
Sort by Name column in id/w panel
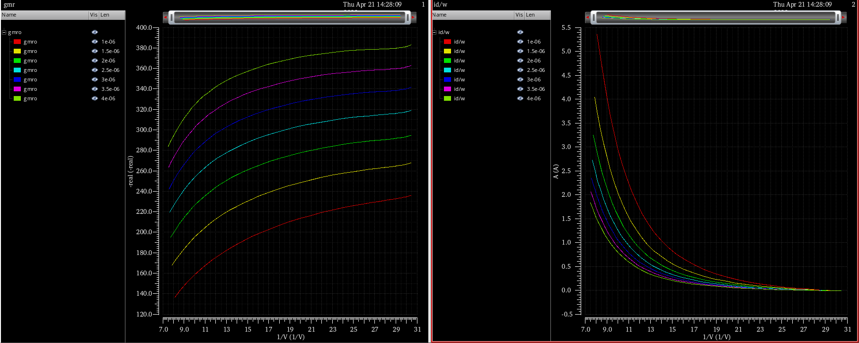[473, 15]
